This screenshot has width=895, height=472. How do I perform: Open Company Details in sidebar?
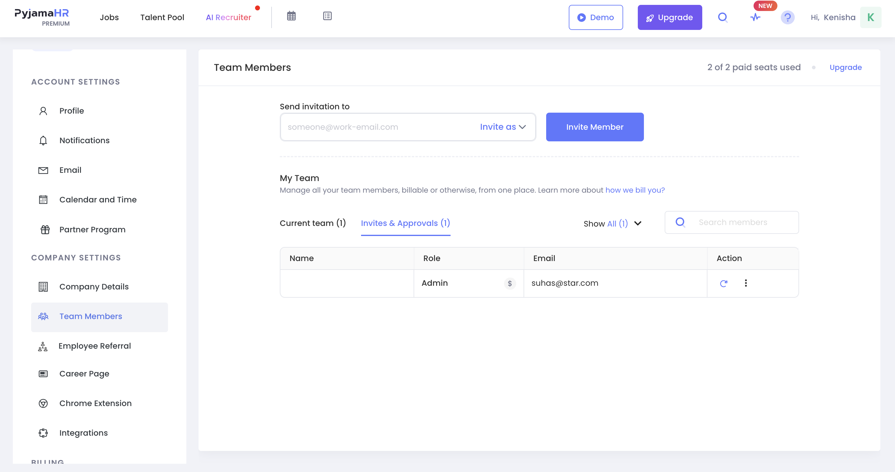point(94,287)
